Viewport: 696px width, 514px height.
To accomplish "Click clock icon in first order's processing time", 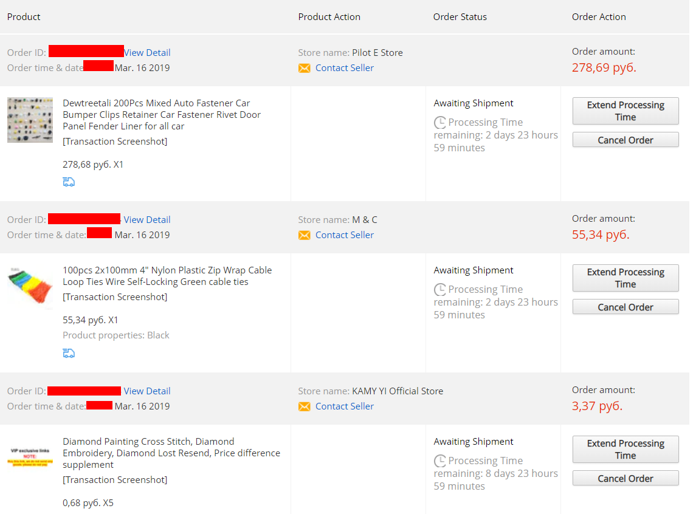I will [440, 122].
